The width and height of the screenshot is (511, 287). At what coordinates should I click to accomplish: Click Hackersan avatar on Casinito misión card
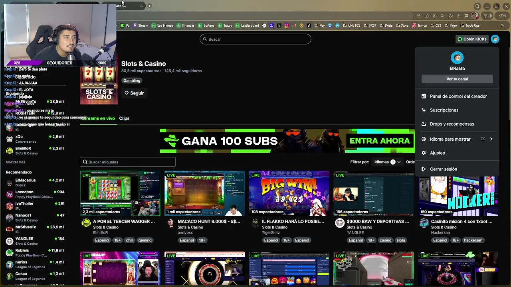(x=424, y=223)
